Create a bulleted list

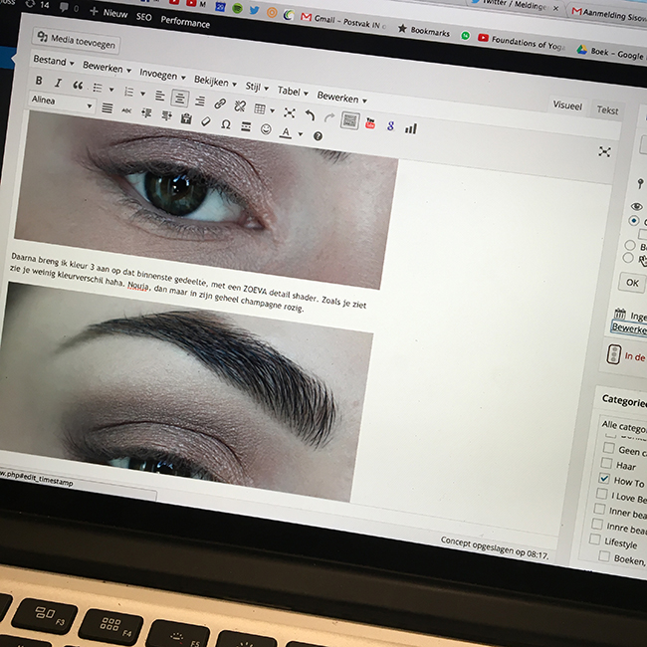(x=98, y=88)
